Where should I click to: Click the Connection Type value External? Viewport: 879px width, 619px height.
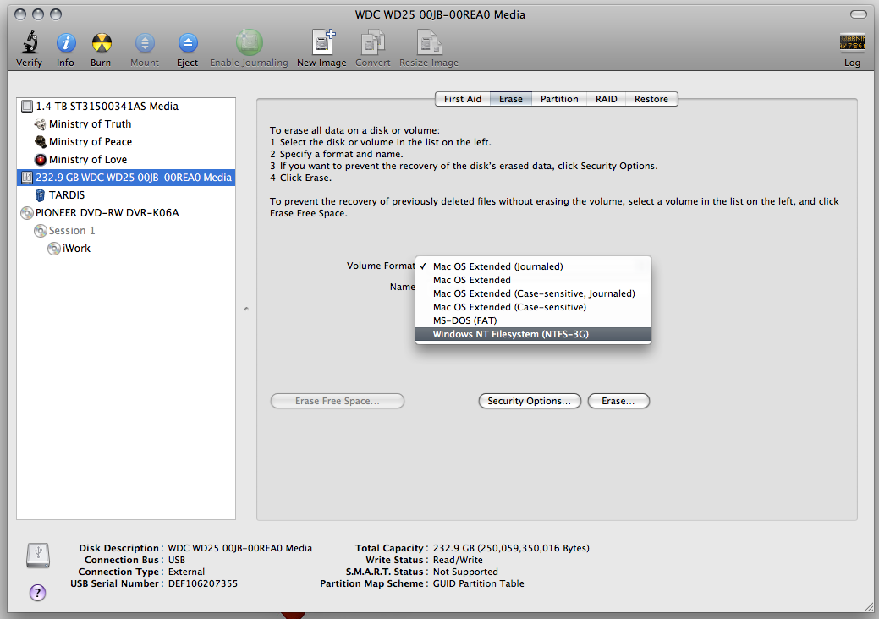click(186, 572)
